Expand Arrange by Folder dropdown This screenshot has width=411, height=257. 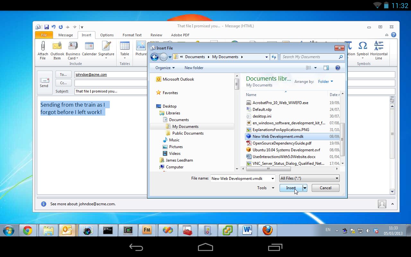(x=325, y=82)
